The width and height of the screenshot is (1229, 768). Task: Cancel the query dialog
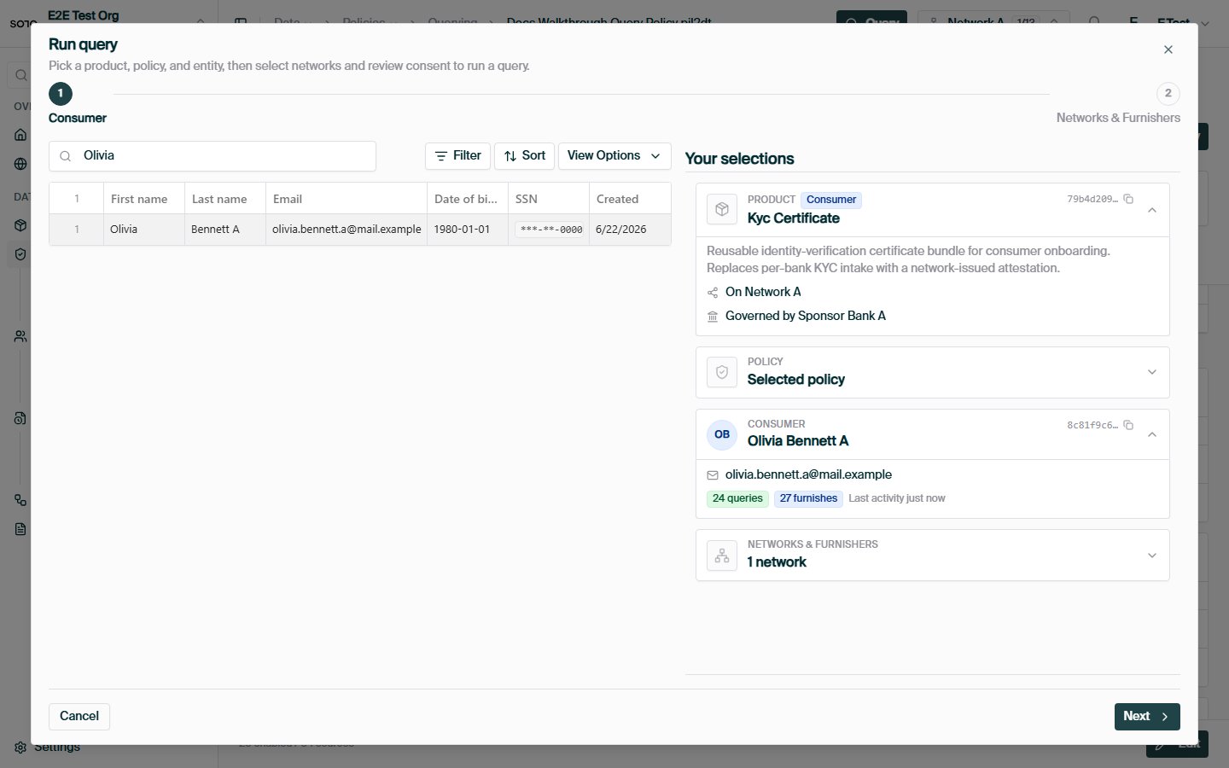(79, 717)
